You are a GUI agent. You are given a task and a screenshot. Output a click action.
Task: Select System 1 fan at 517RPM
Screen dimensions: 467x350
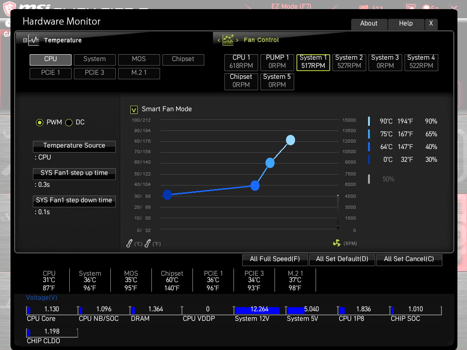(x=313, y=62)
